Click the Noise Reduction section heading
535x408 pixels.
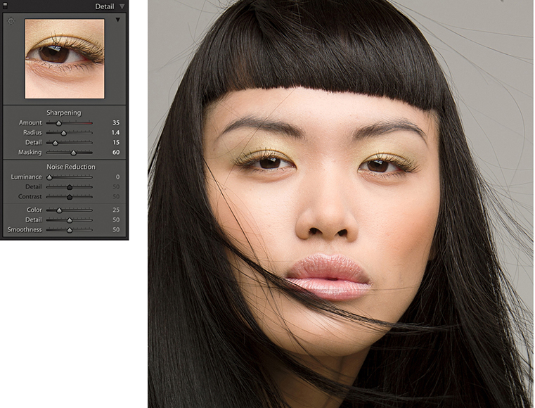click(x=71, y=167)
